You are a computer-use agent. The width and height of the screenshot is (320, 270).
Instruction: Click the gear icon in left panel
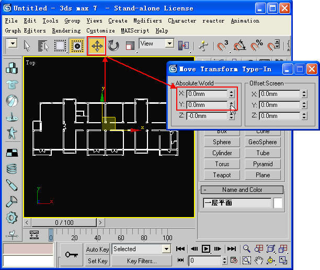(12, 218)
